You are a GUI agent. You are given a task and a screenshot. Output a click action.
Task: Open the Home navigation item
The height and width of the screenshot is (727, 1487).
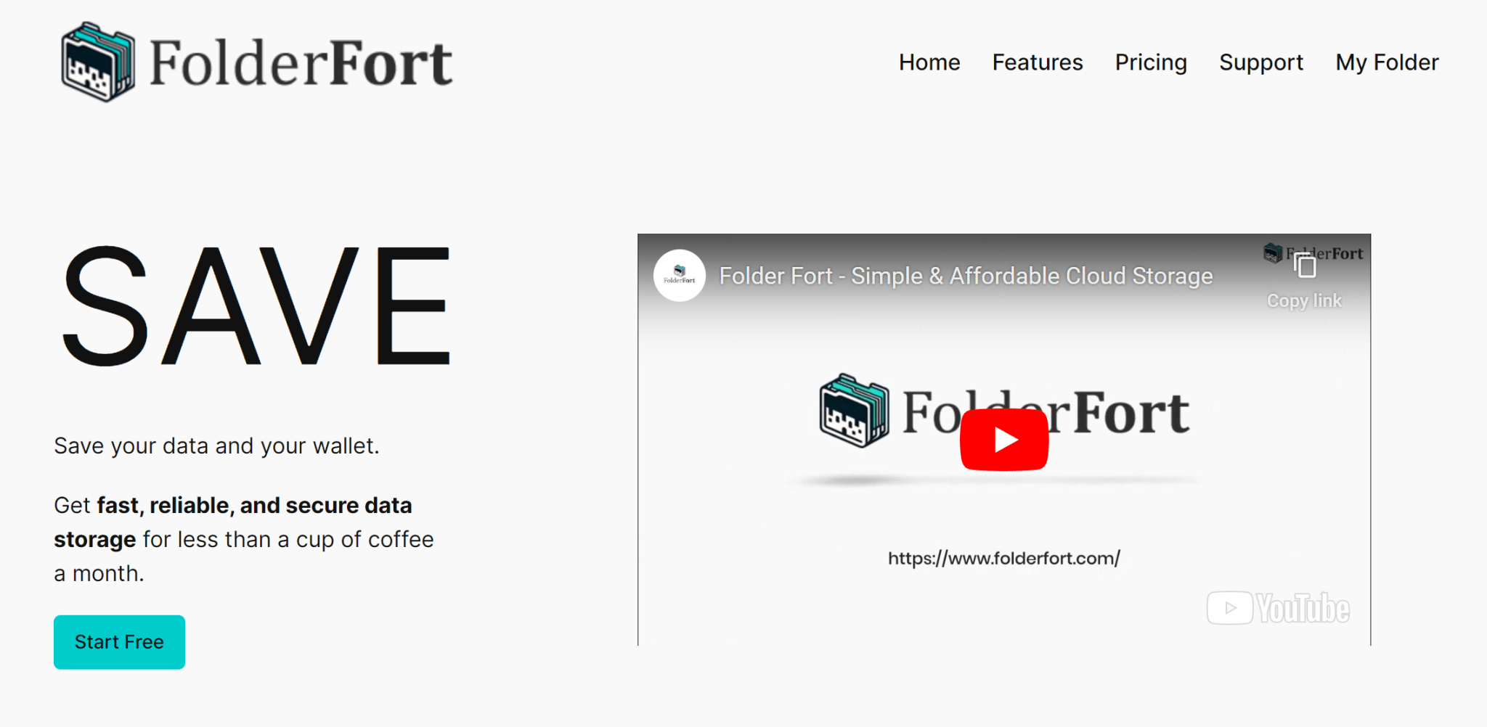click(929, 62)
